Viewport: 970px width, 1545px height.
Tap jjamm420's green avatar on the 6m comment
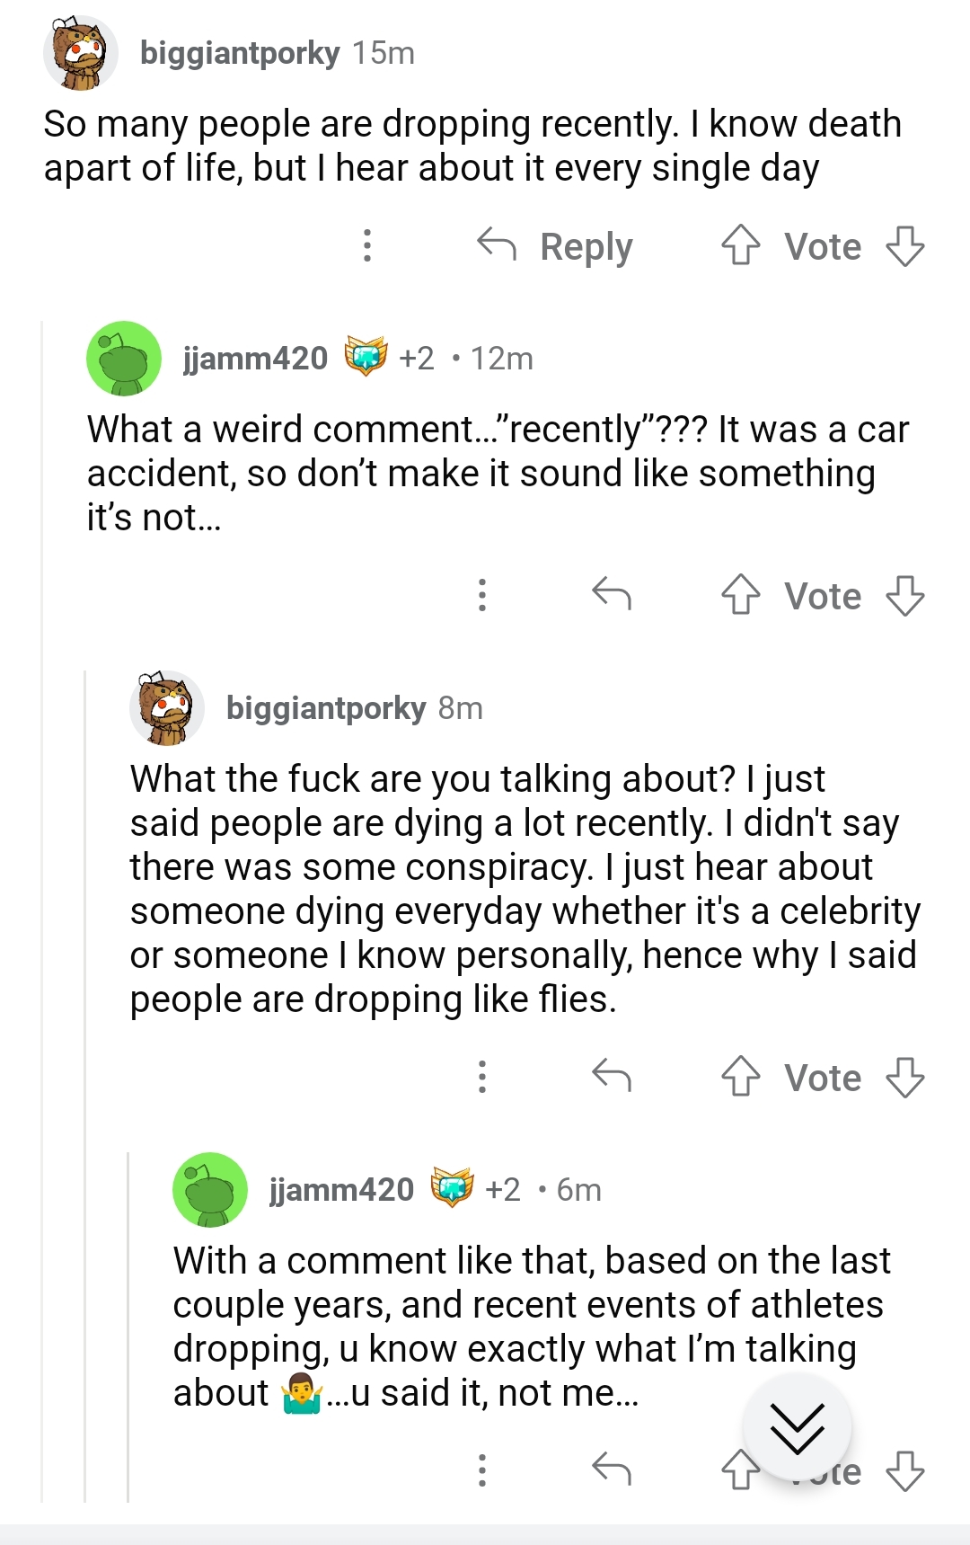[210, 1190]
